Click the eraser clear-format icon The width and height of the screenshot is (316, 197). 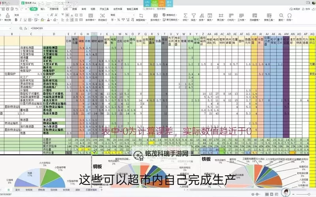tap(55, 20)
